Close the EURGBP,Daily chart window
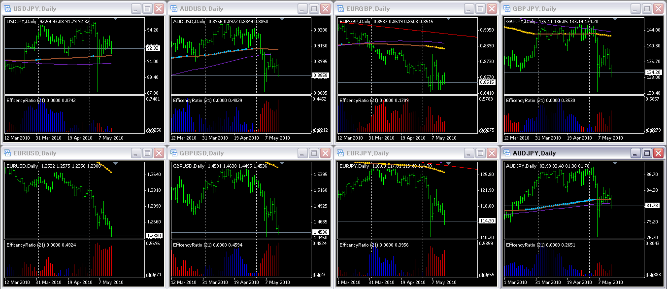The width and height of the screenshot is (667, 289). pyautogui.click(x=492, y=9)
